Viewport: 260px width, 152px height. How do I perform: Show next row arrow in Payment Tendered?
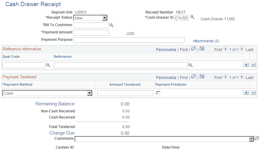(242, 76)
